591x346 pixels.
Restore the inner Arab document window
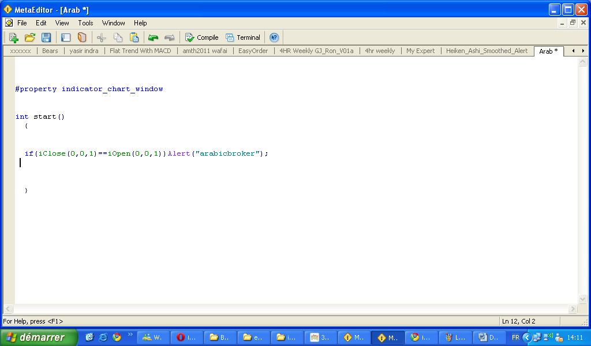(x=573, y=22)
